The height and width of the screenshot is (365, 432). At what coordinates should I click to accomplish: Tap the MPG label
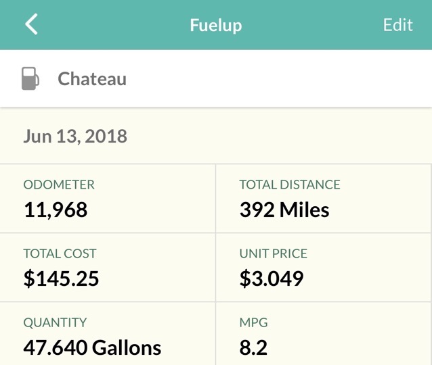coord(253,322)
